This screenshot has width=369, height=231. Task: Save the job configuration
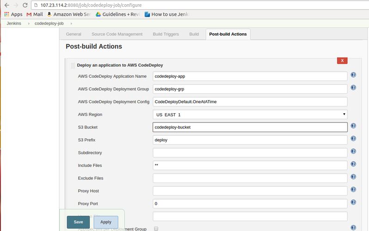[78, 222]
